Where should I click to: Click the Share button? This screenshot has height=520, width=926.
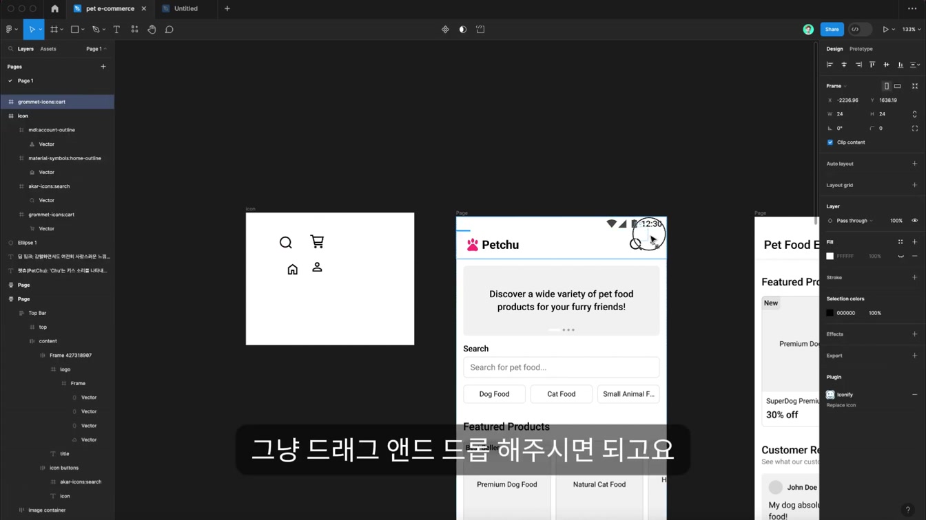[x=832, y=30]
